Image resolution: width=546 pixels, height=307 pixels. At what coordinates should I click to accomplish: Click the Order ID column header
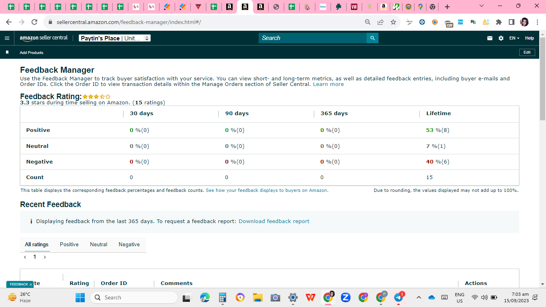114,283
